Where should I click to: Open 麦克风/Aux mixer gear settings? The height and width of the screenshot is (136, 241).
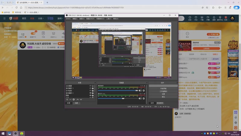[x=144, y=99]
